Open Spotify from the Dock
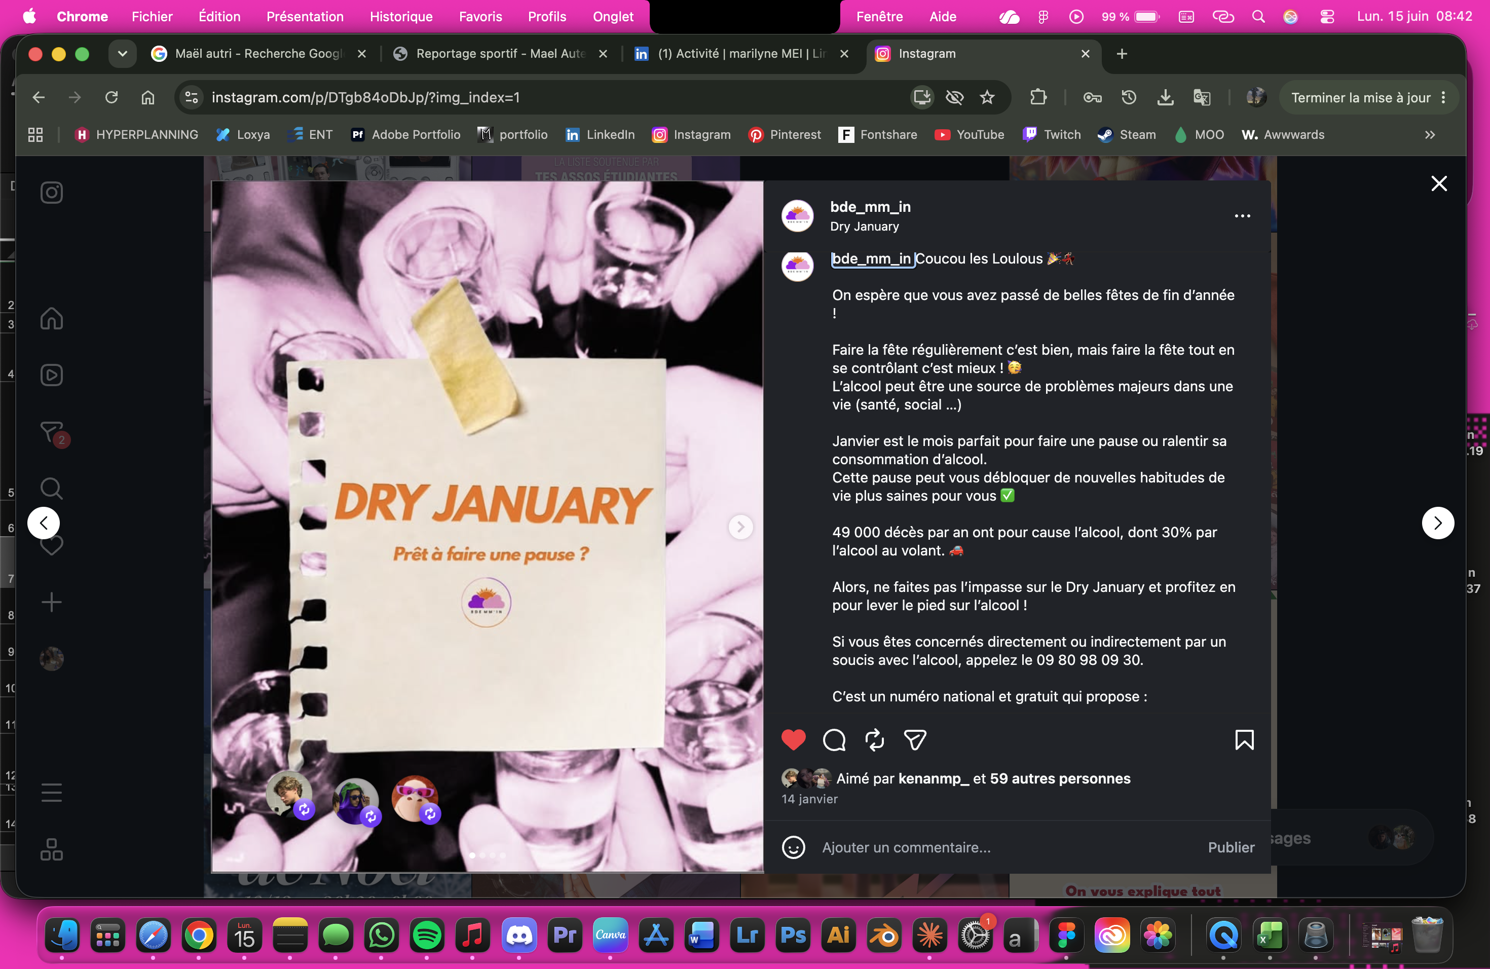This screenshot has height=969, width=1490. (x=427, y=935)
